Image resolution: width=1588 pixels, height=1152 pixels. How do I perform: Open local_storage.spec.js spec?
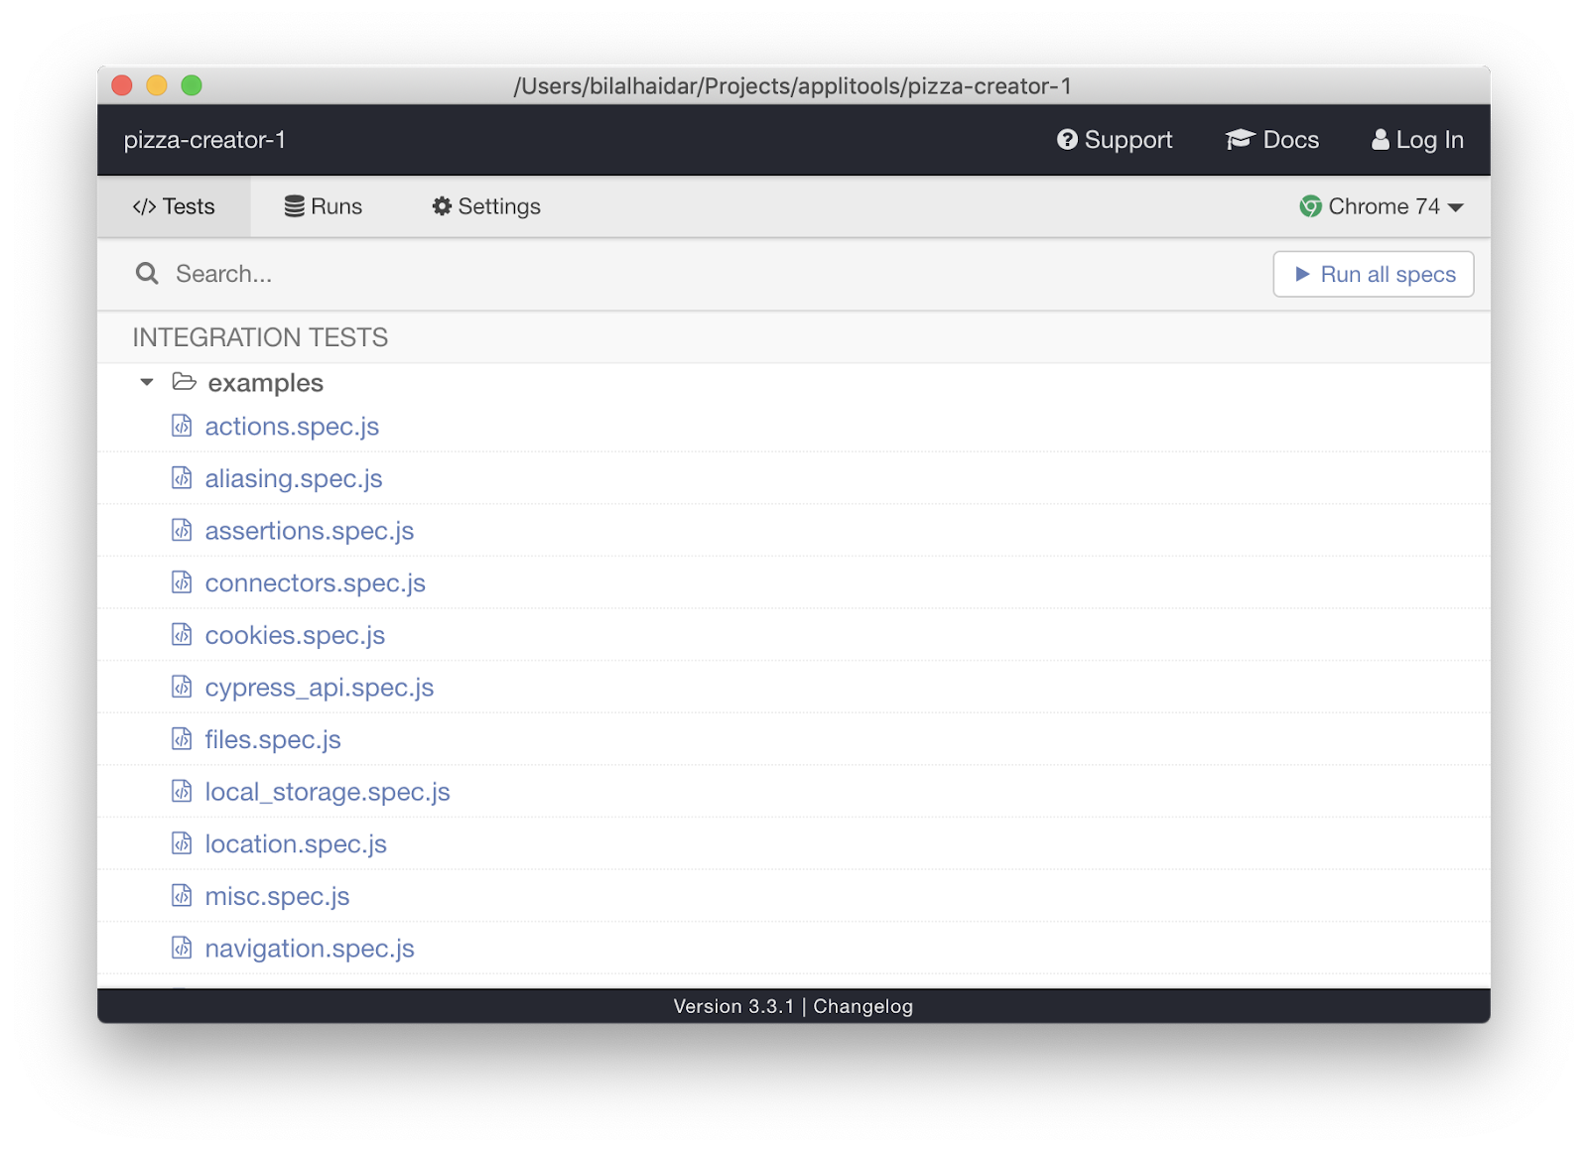(x=328, y=792)
